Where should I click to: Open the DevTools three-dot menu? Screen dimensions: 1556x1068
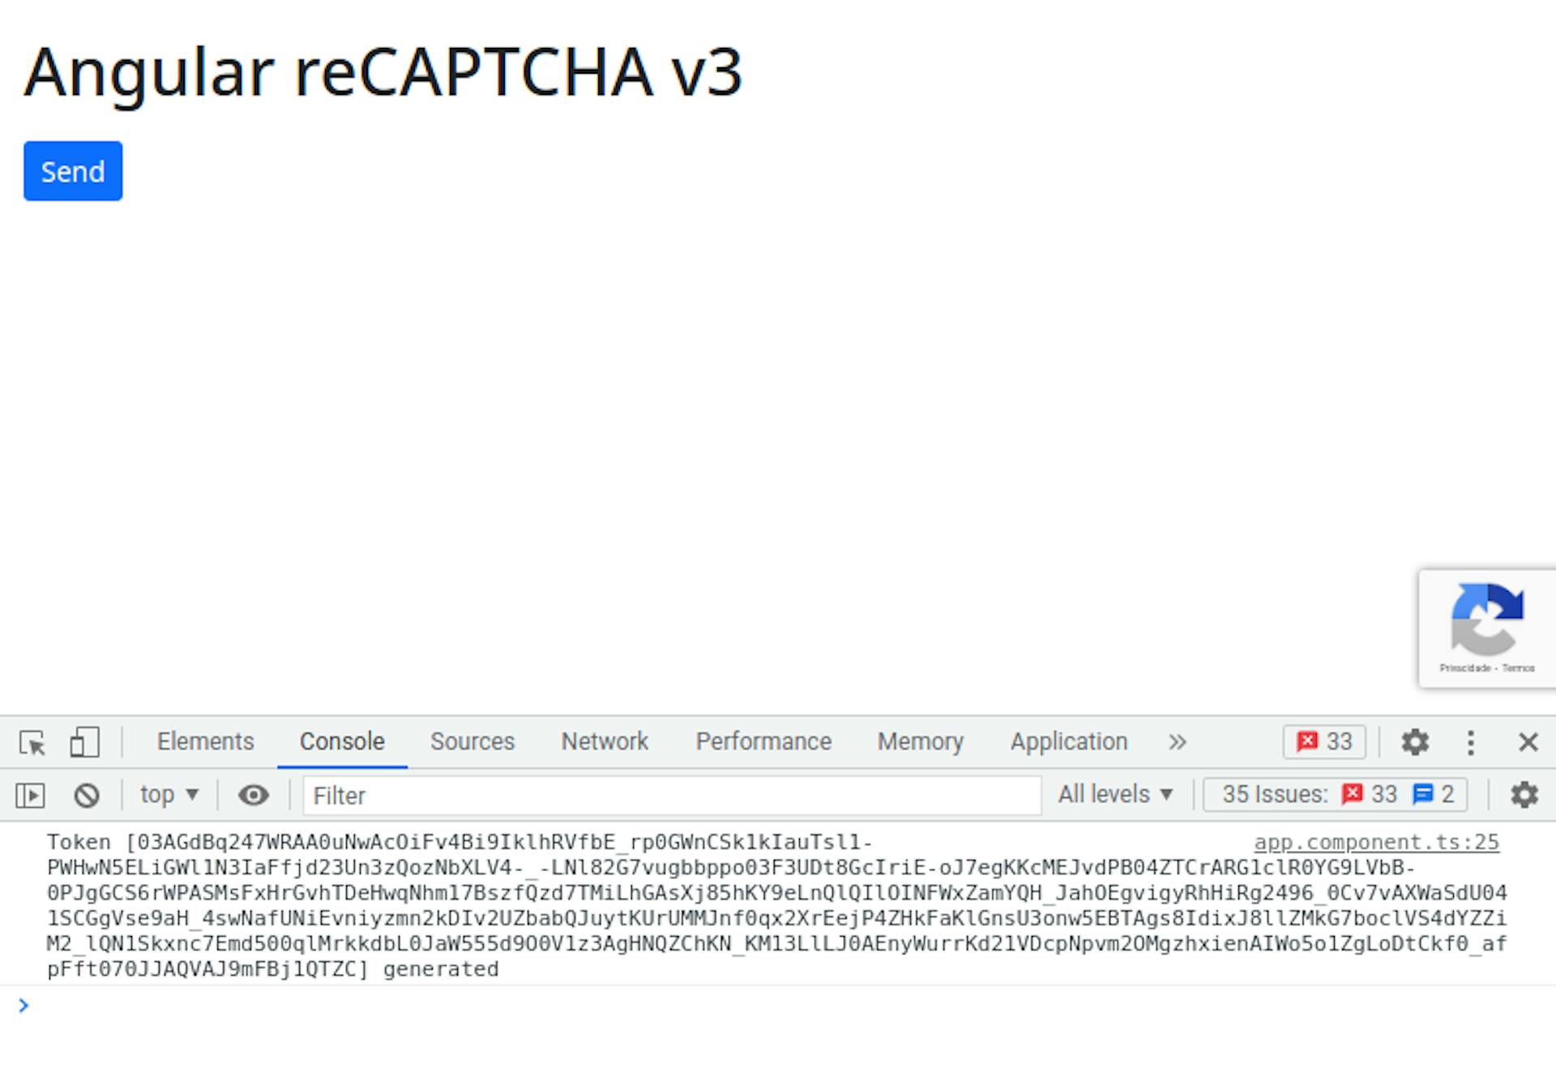pyautogui.click(x=1471, y=742)
